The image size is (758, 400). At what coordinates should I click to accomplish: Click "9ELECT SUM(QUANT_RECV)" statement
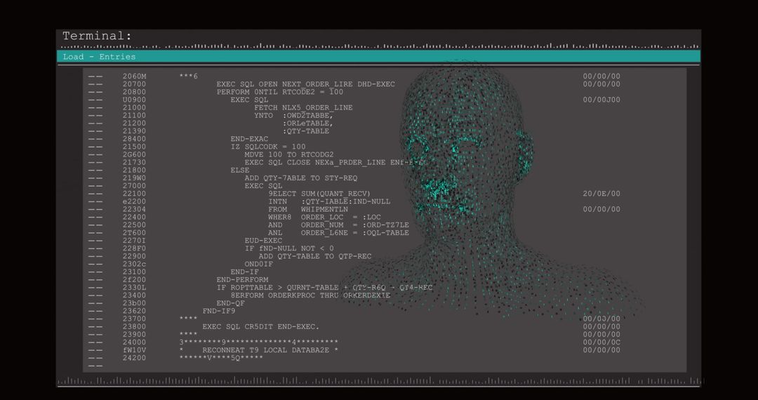point(319,194)
